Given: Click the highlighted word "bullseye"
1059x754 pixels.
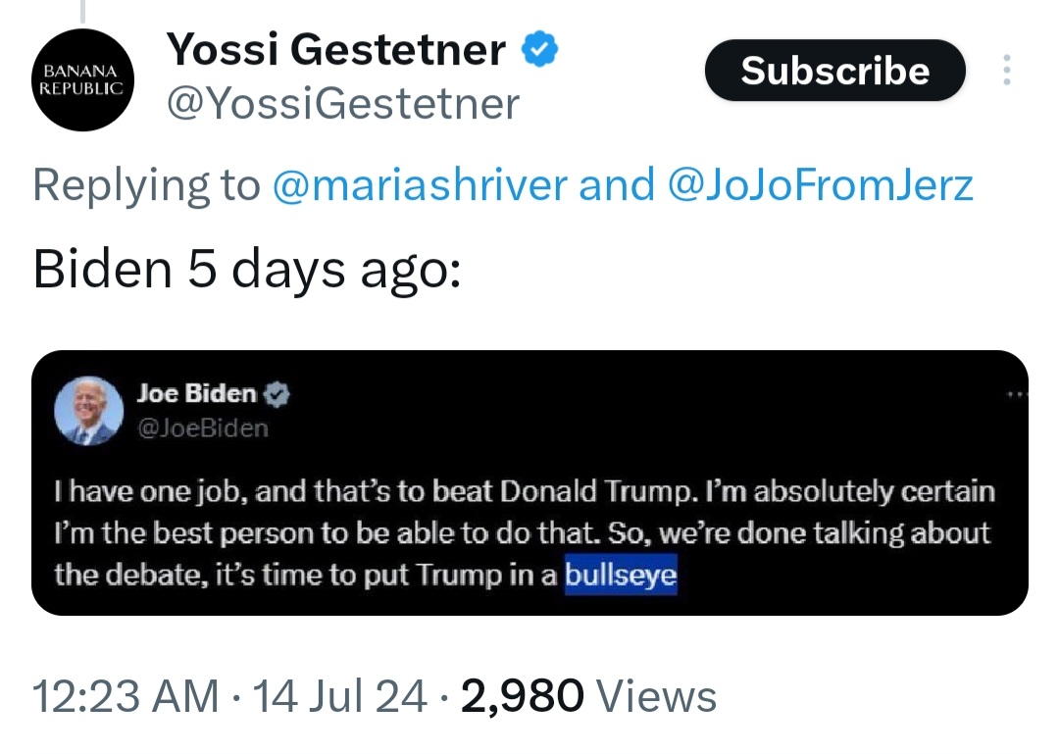Looking at the screenshot, I should [621, 576].
